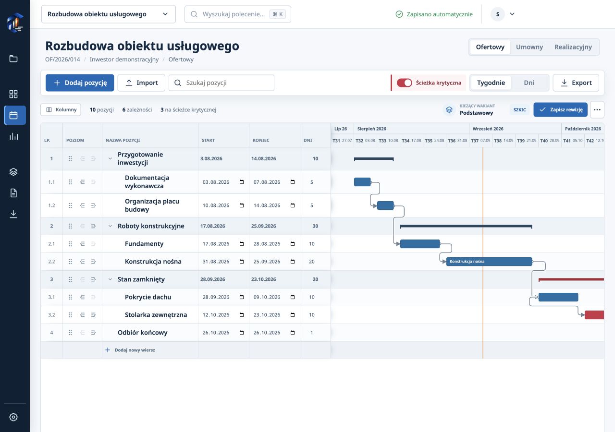Toggle the Ścieżka krytyczna switch
The height and width of the screenshot is (432, 615).
[x=405, y=83]
